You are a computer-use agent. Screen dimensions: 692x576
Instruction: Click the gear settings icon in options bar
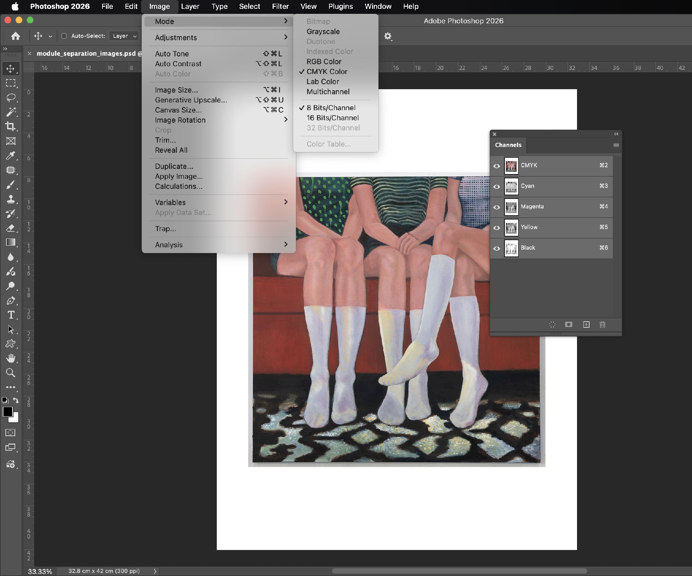[x=388, y=36]
